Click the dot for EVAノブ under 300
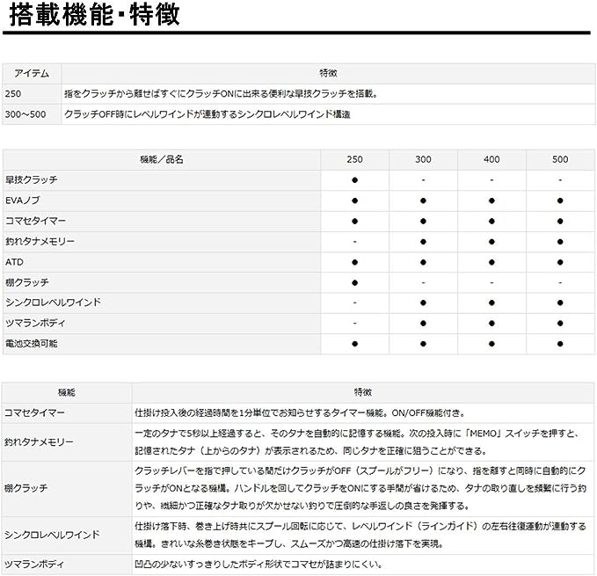597x576 pixels. [423, 201]
